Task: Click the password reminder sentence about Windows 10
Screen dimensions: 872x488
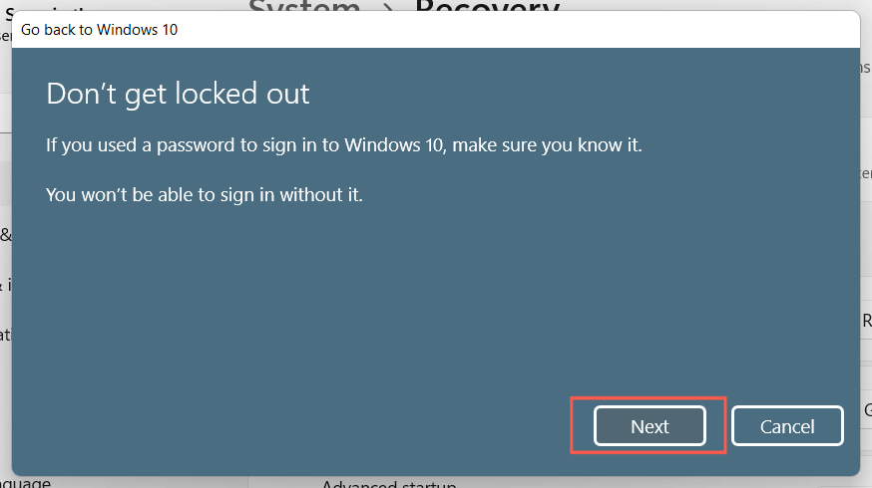Action: [x=344, y=145]
